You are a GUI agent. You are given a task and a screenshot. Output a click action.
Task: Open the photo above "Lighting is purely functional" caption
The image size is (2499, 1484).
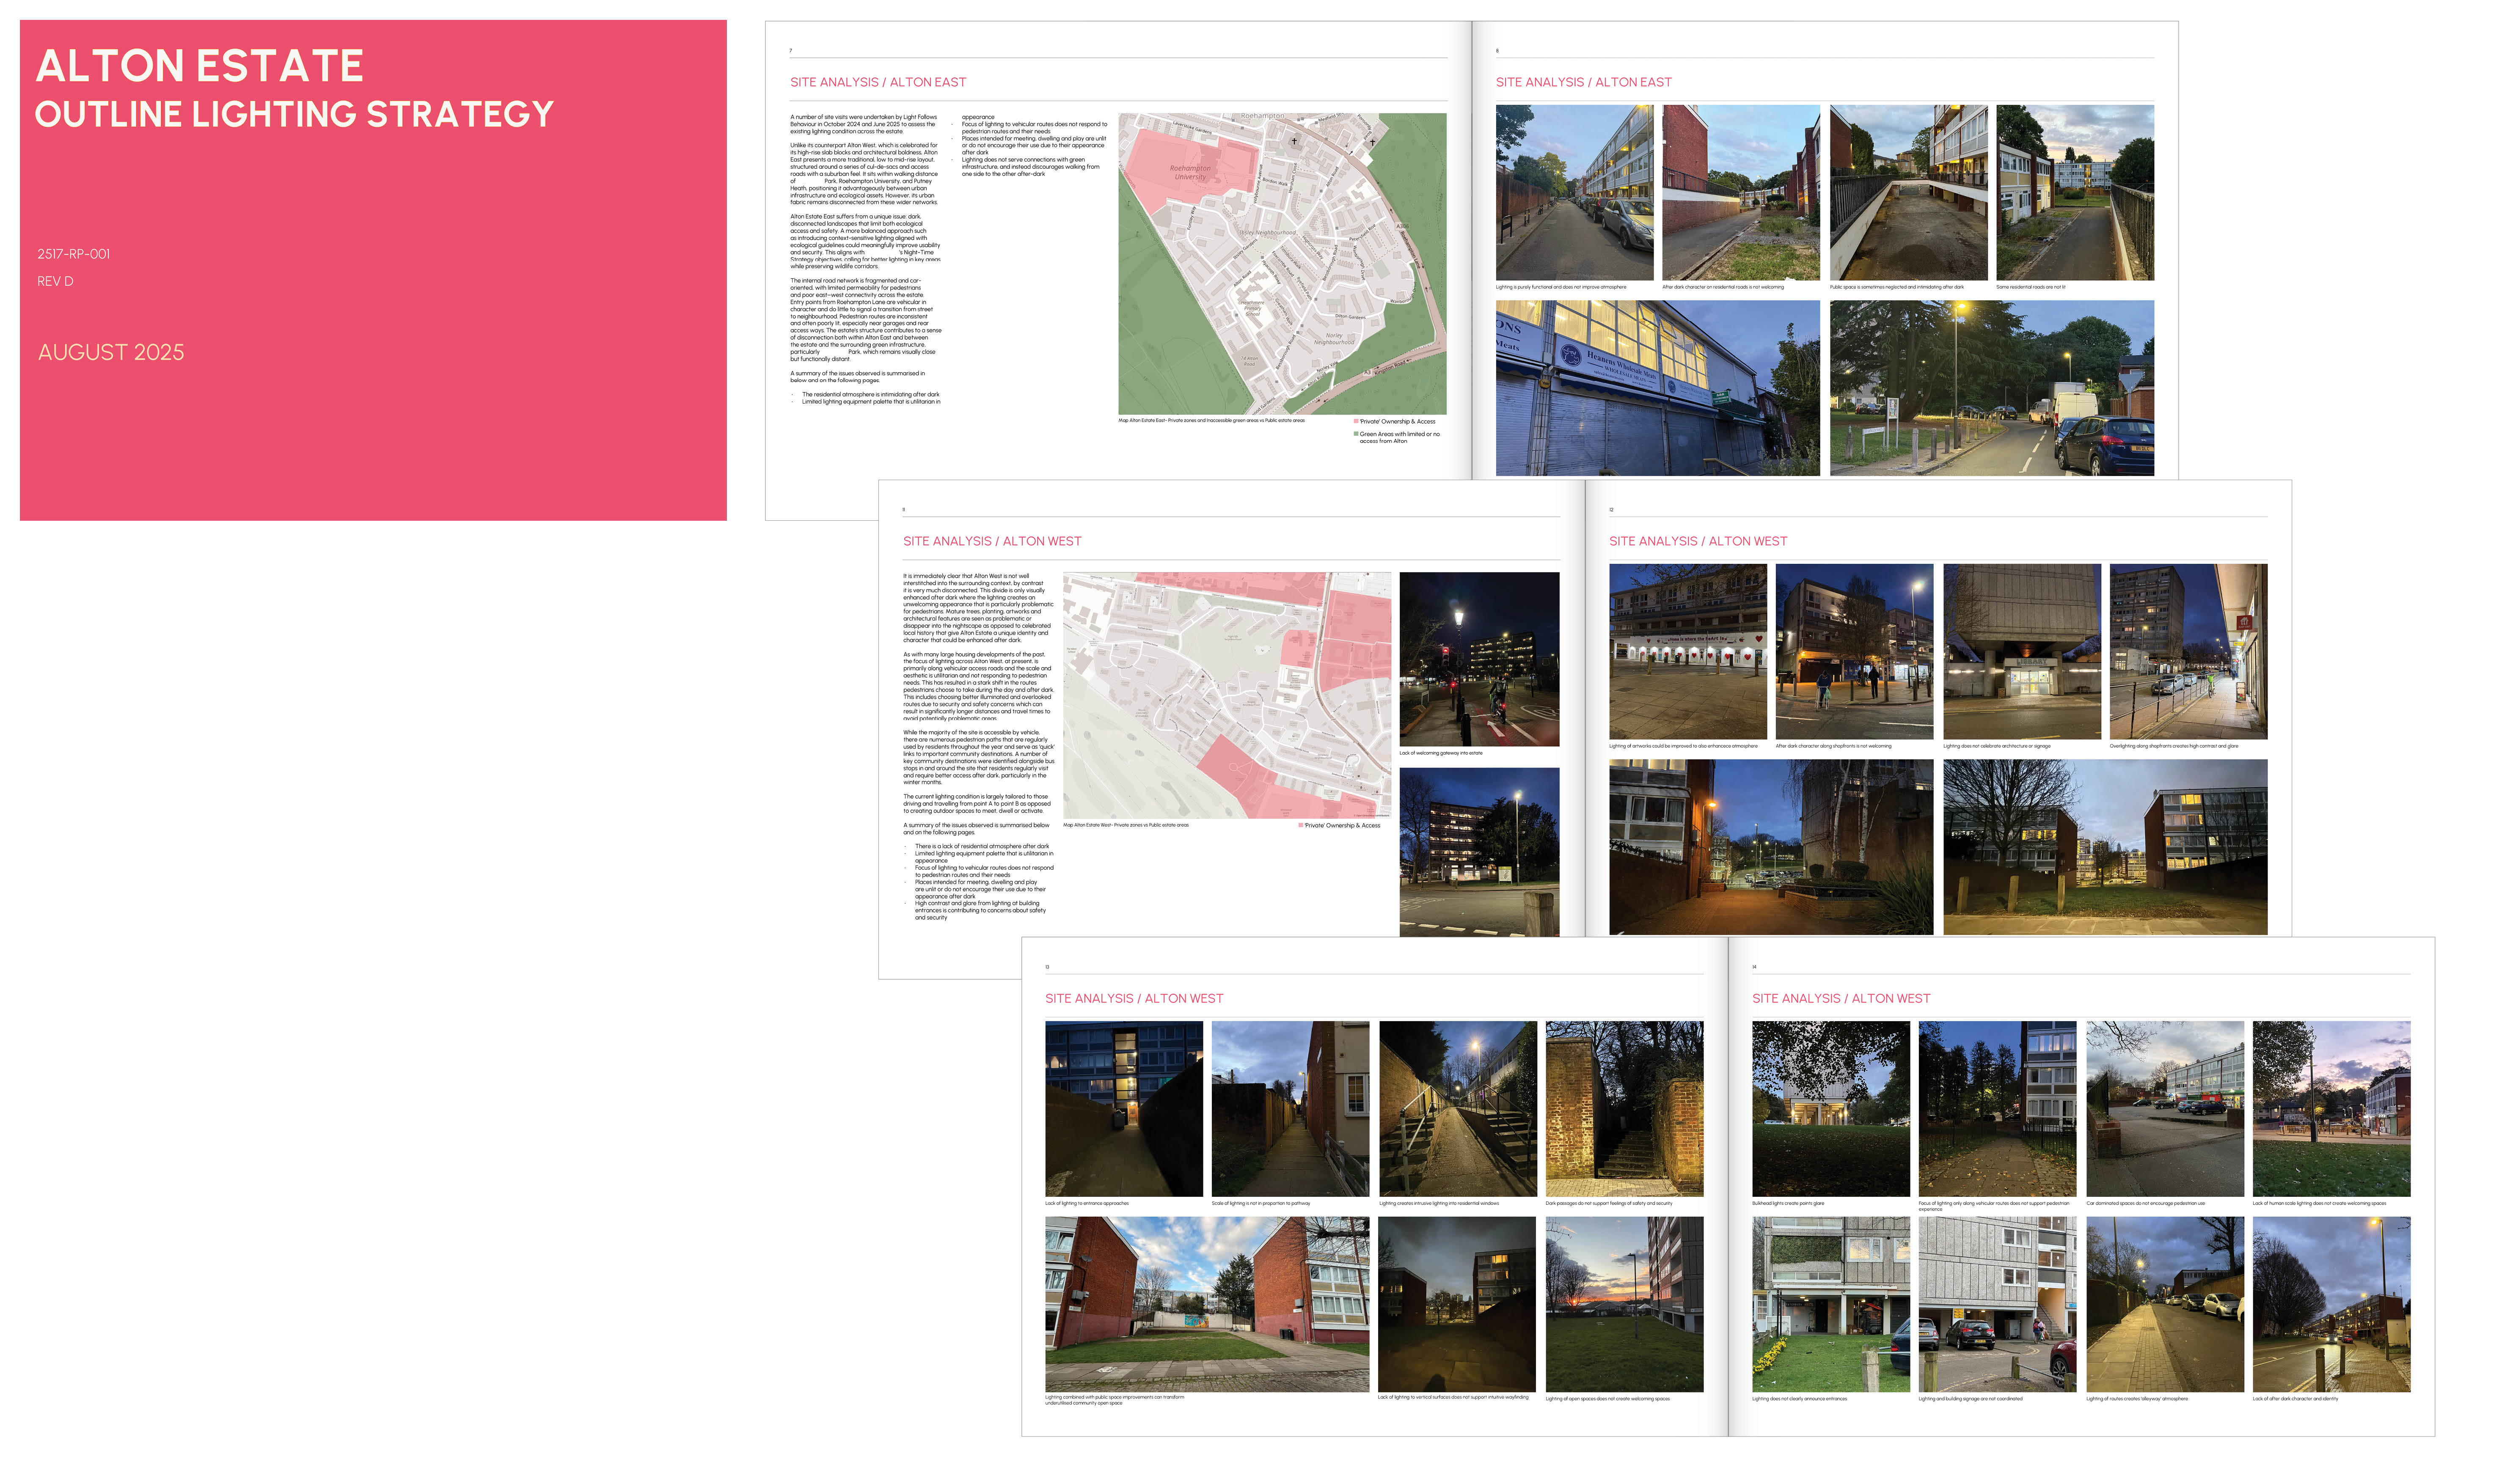[1575, 192]
